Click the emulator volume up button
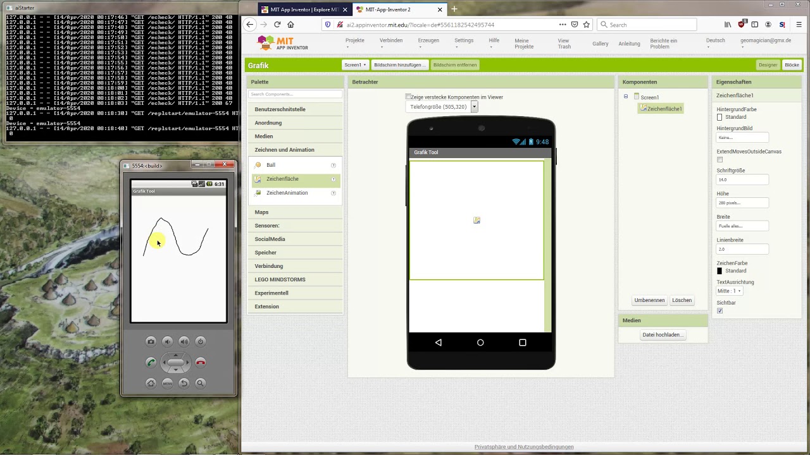Viewport: 810px width, 455px height. coord(184,341)
